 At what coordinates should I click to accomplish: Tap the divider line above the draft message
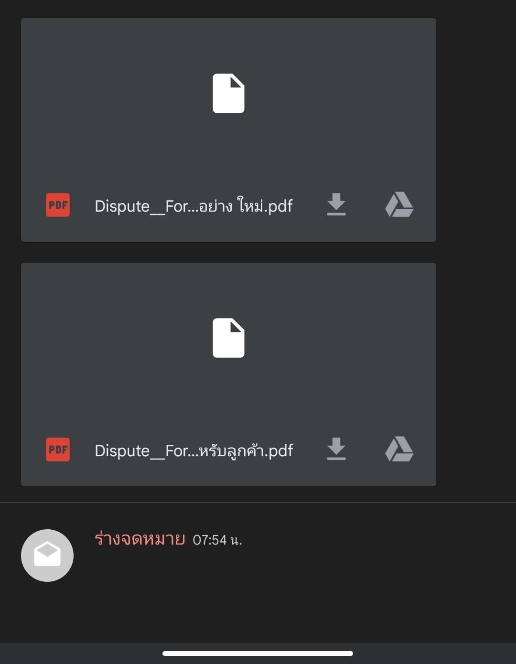(258, 503)
